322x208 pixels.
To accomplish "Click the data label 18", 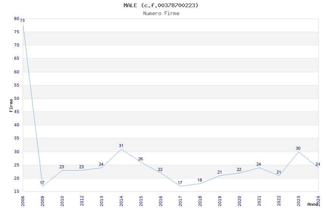I will point(200,180).
